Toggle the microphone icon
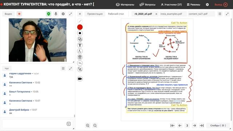This screenshot has width=233, height=131. coord(56,14)
